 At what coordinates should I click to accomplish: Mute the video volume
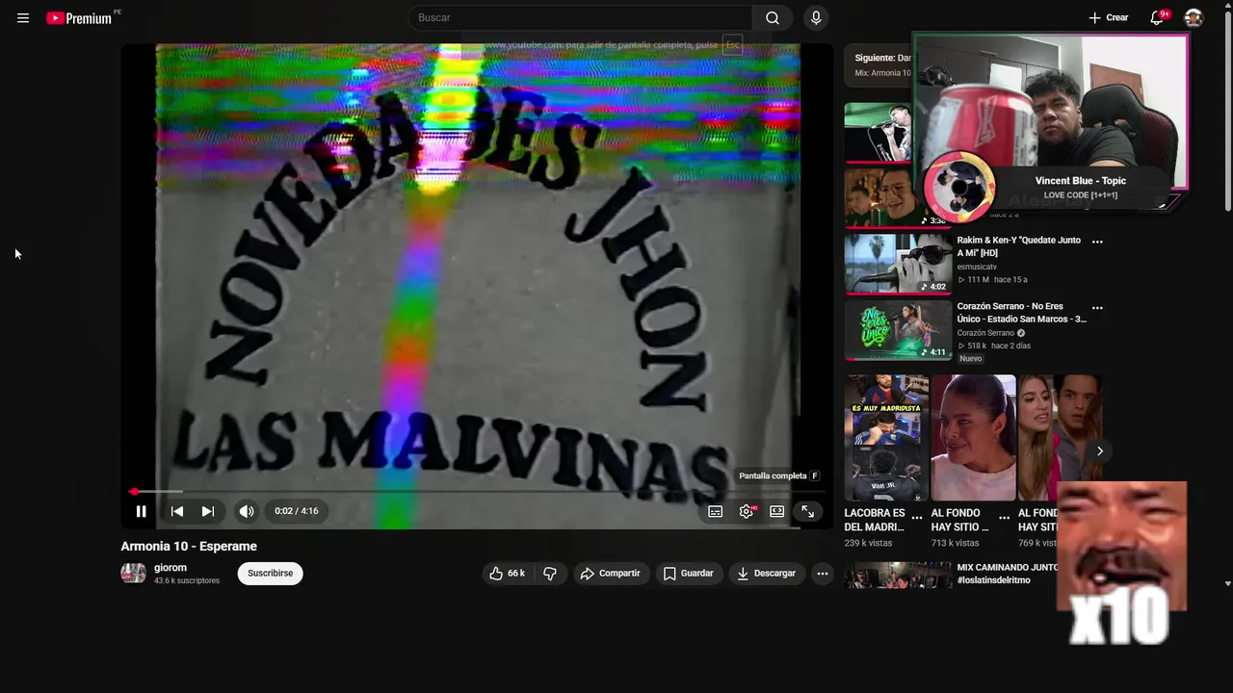pyautogui.click(x=247, y=511)
